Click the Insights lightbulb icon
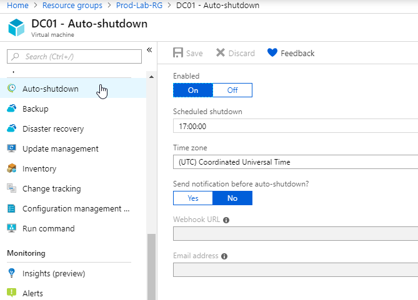The width and height of the screenshot is (418, 300). tap(11, 273)
